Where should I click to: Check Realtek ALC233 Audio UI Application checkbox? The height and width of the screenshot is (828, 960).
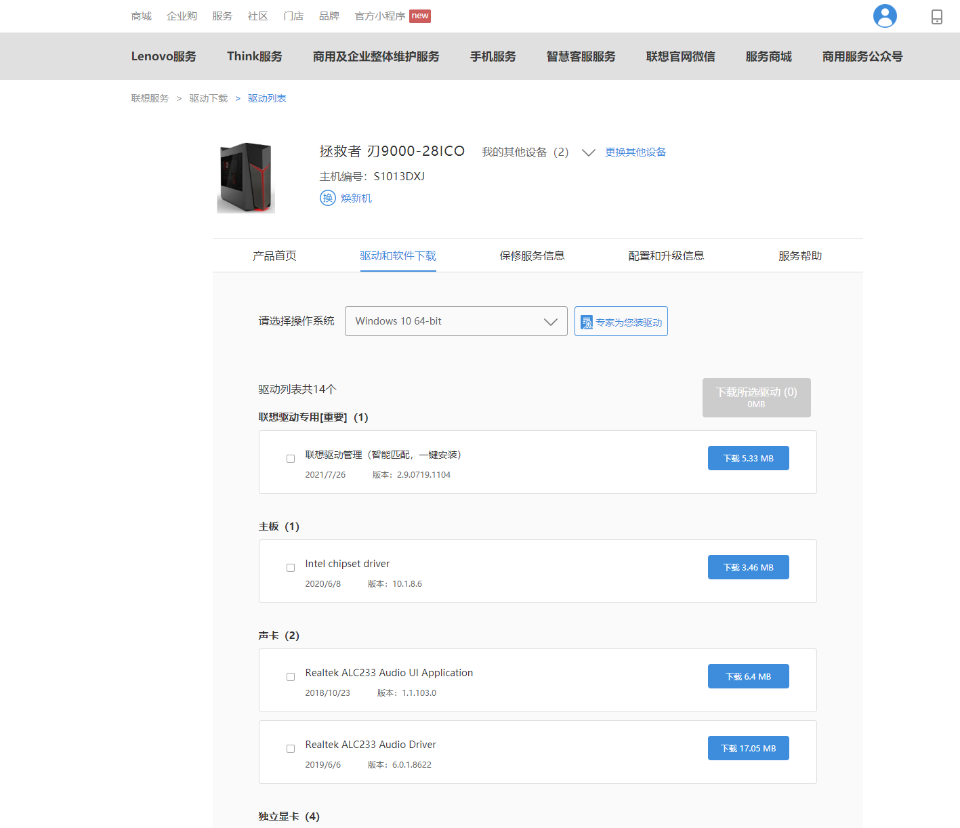tap(291, 677)
